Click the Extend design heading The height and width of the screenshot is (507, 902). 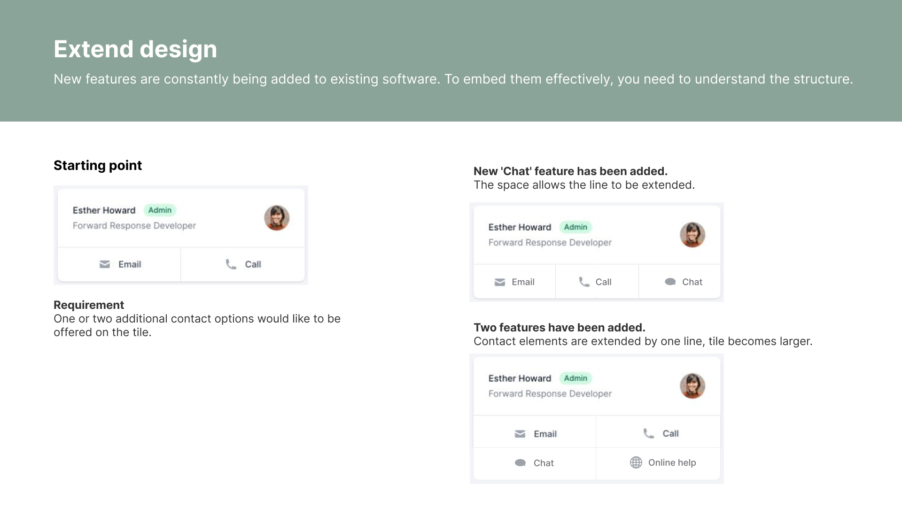point(135,49)
